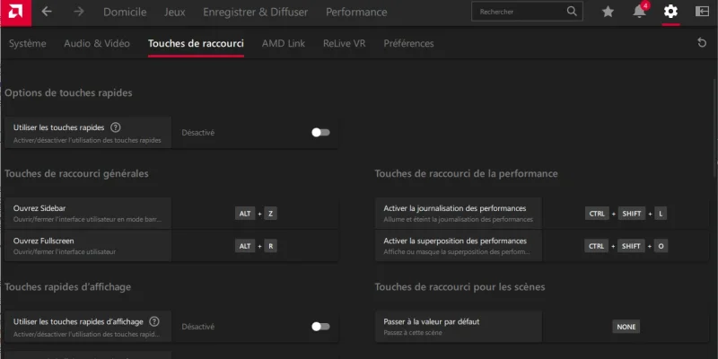Change the CTRL + SHIFT + L hotkey
718x359 pixels.
[x=626, y=214]
